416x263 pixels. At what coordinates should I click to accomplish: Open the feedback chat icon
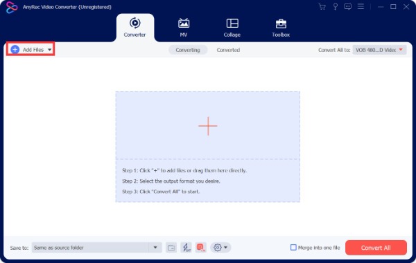(x=347, y=7)
